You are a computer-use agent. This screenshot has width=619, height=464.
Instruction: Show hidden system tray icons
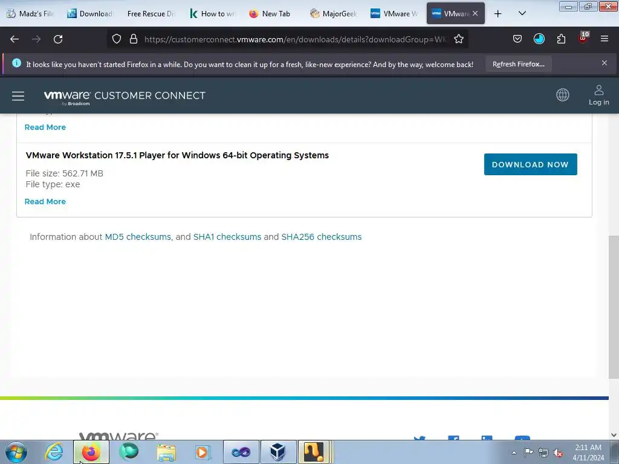514,453
